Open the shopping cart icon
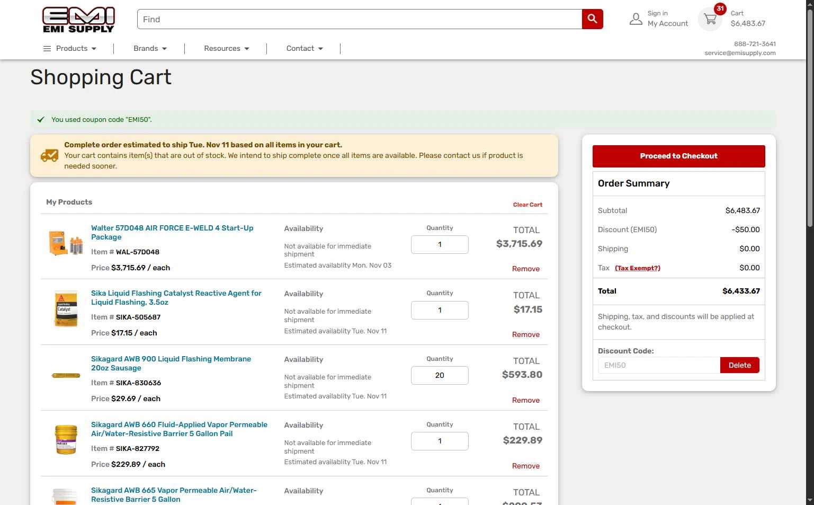 pyautogui.click(x=710, y=20)
